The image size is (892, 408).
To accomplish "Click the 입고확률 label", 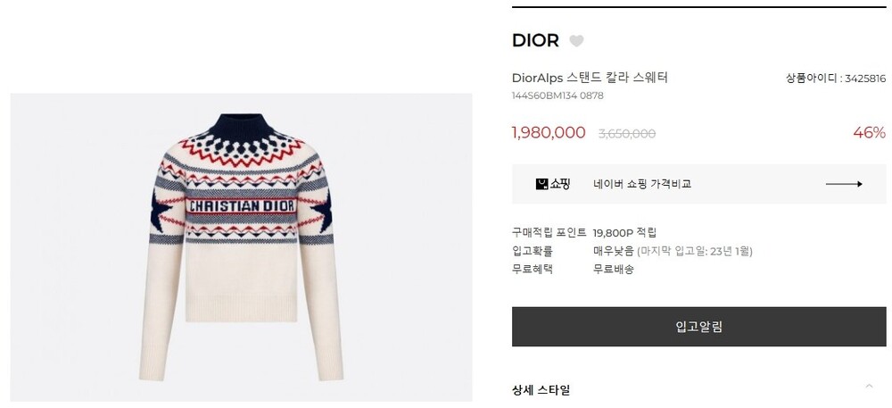I will [x=533, y=251].
